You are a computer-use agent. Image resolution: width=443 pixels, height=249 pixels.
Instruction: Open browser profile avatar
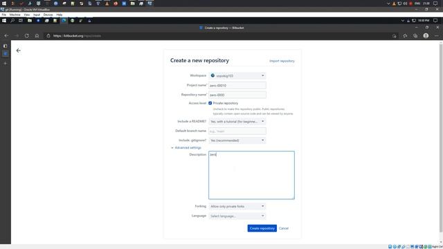click(x=426, y=36)
